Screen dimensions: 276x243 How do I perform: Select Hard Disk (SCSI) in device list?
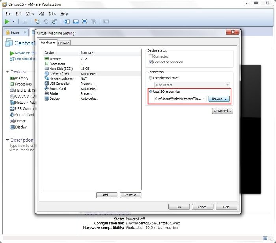(x=92, y=69)
